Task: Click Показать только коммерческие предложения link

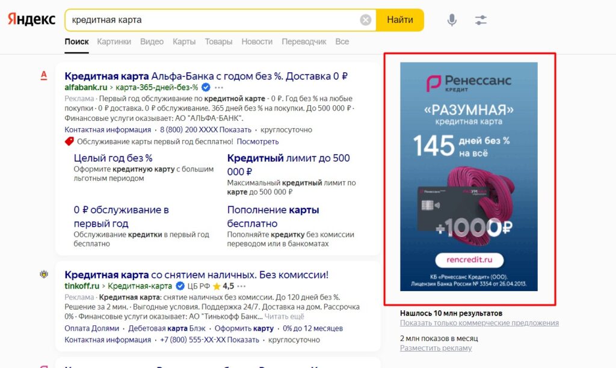Action: click(479, 323)
